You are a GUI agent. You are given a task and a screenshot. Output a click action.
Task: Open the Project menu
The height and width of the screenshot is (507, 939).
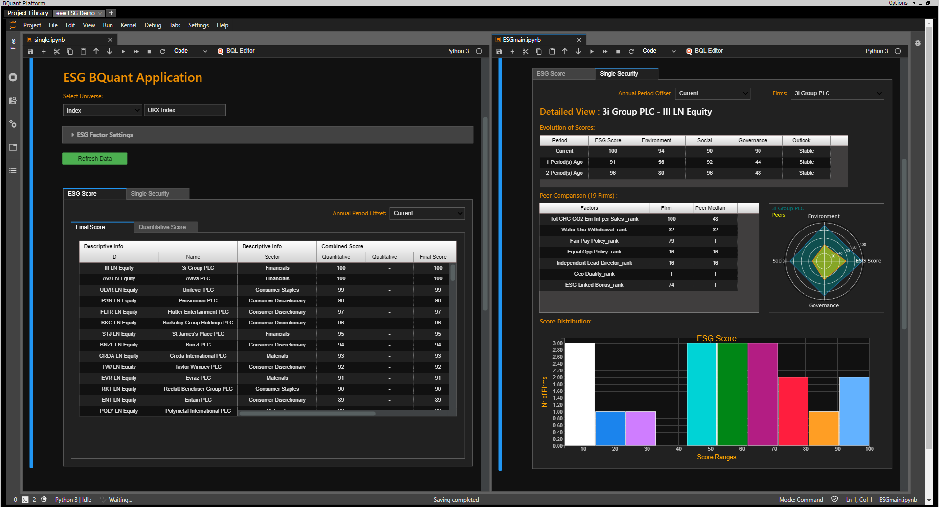point(32,25)
